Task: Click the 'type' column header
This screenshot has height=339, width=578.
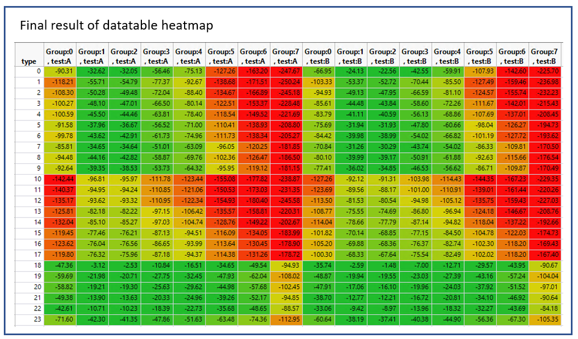Action: [x=28, y=61]
